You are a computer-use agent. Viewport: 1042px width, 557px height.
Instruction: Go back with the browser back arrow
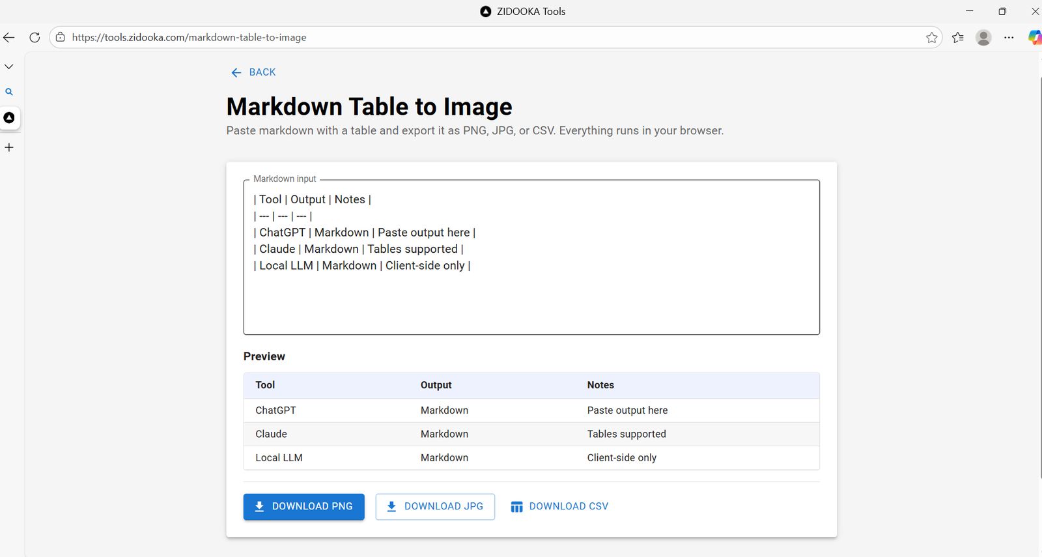(x=9, y=38)
